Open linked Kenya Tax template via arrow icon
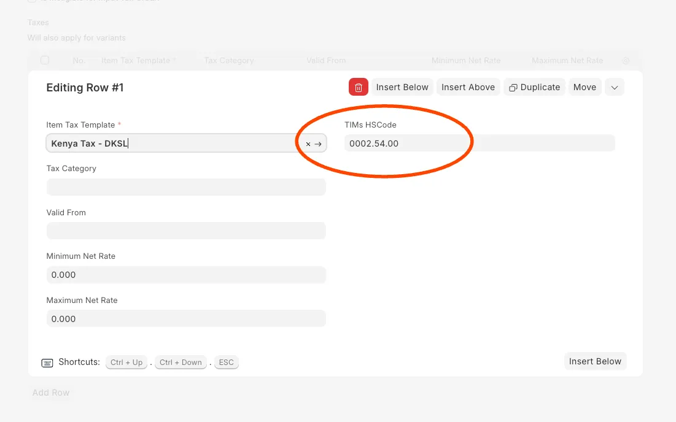 point(318,144)
